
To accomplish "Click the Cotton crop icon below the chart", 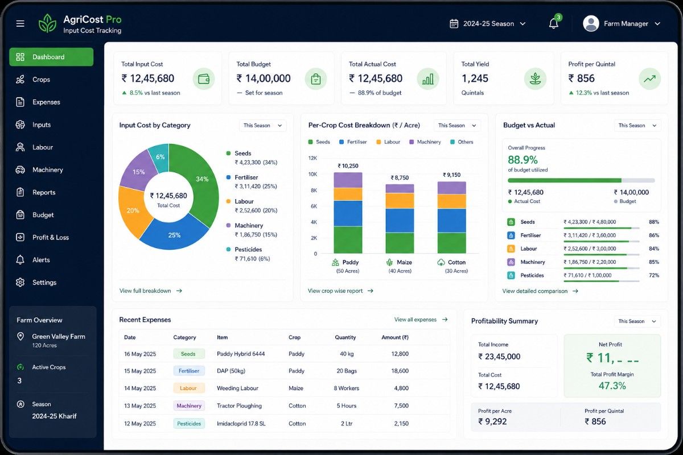I will pos(441,263).
